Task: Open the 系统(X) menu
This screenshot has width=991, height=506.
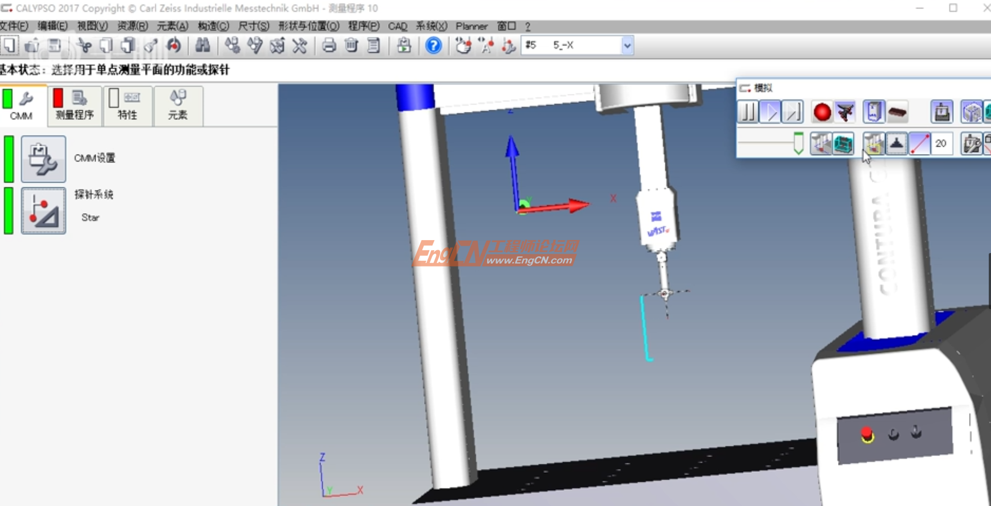Action: pyautogui.click(x=431, y=26)
